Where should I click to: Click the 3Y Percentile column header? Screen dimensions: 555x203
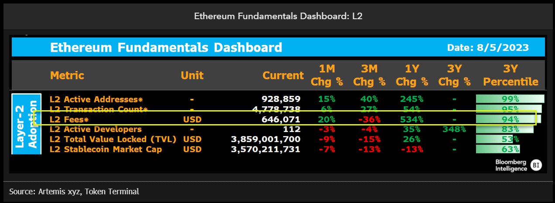point(510,75)
